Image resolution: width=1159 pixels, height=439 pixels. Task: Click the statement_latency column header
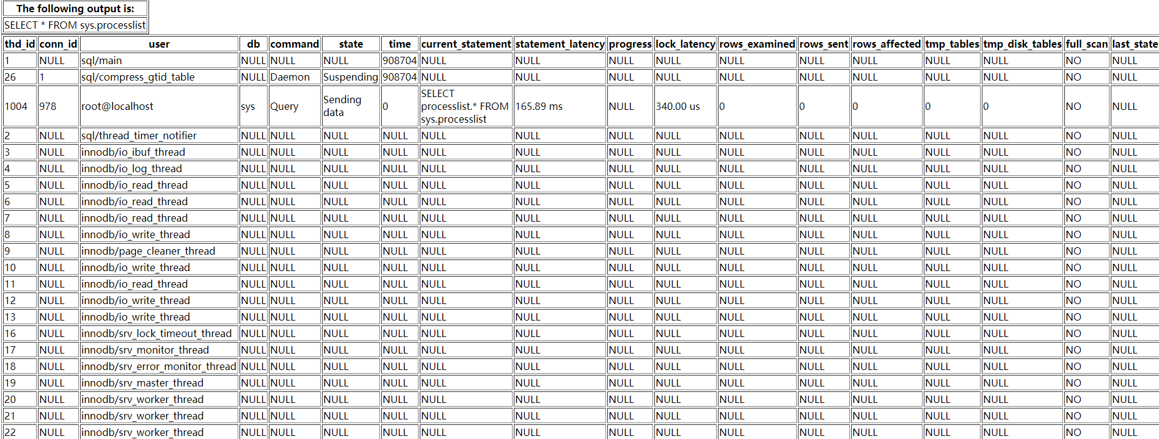pos(560,44)
